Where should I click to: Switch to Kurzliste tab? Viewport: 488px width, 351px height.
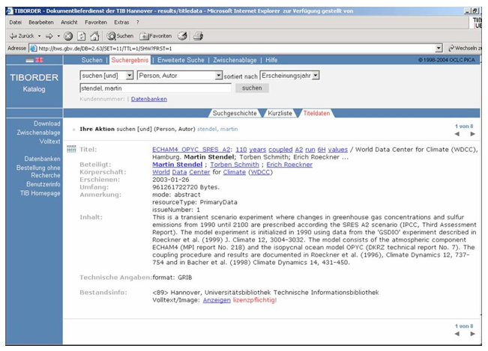(x=280, y=113)
